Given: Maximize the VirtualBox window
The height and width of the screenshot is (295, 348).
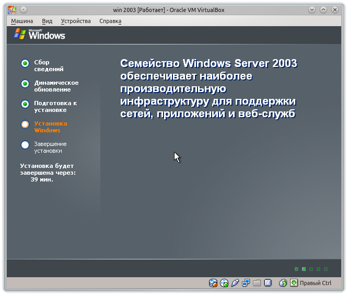Looking at the screenshot, I should 323,10.
